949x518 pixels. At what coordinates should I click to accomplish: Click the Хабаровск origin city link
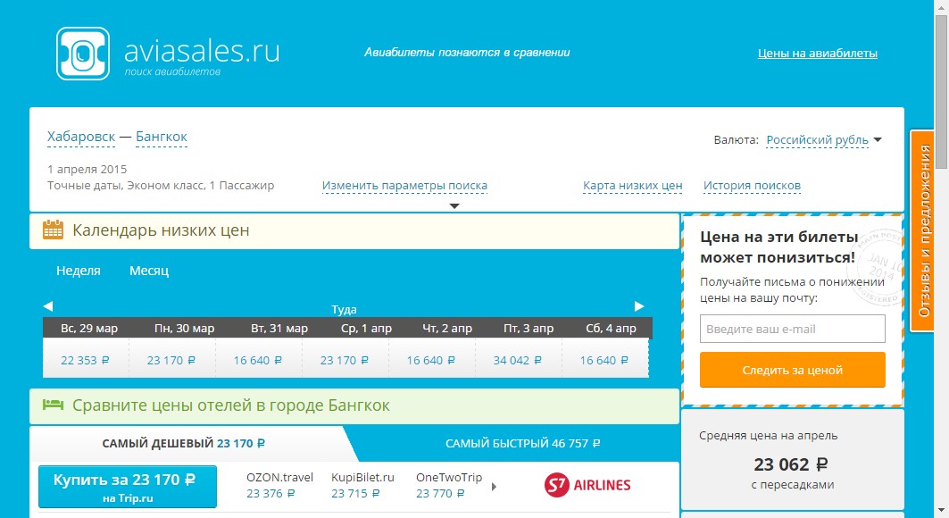81,137
